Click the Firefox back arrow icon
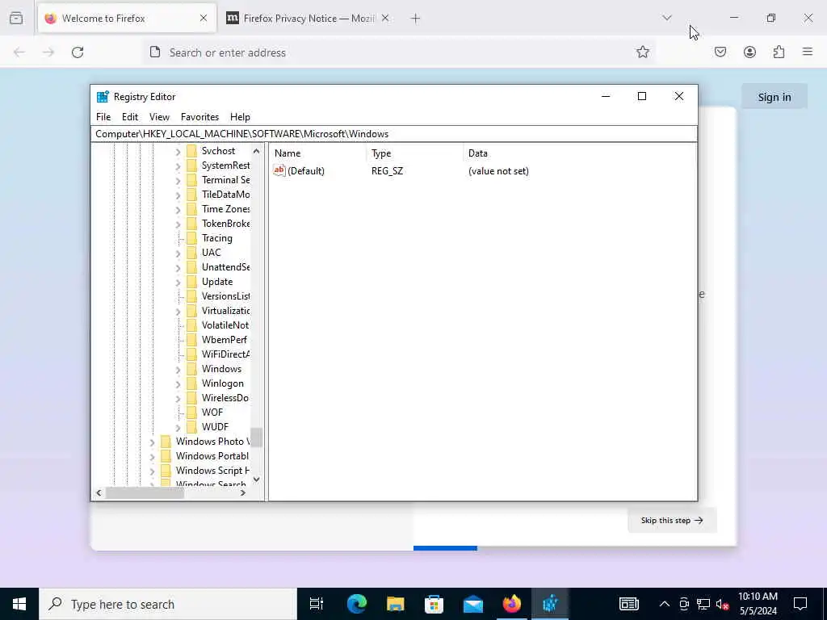Image resolution: width=827 pixels, height=620 pixels. click(x=19, y=52)
